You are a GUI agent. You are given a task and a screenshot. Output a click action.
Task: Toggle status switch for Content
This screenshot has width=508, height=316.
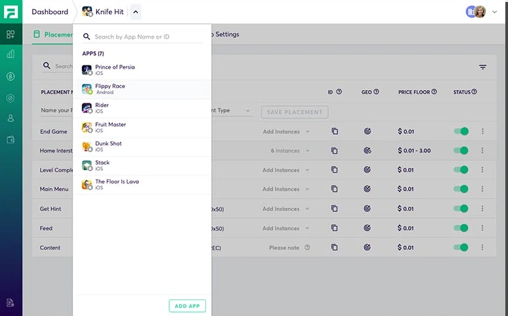461,247
